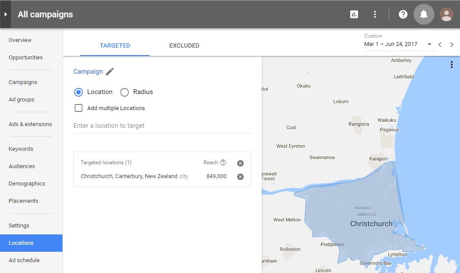Image resolution: width=460 pixels, height=273 pixels.
Task: Open the custom date range dropdown
Action: pyautogui.click(x=429, y=44)
